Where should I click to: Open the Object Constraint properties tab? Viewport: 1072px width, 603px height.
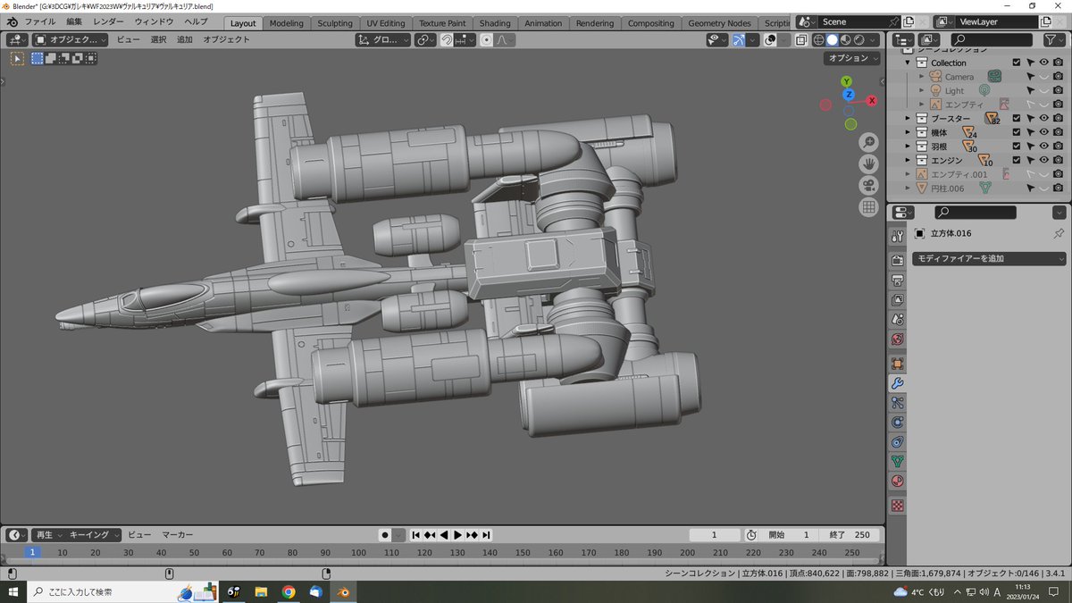tap(898, 442)
